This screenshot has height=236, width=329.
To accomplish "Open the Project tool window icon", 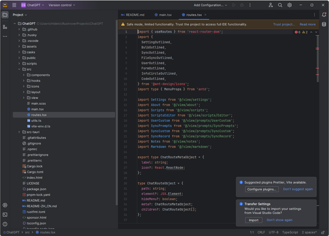I will (5, 15).
